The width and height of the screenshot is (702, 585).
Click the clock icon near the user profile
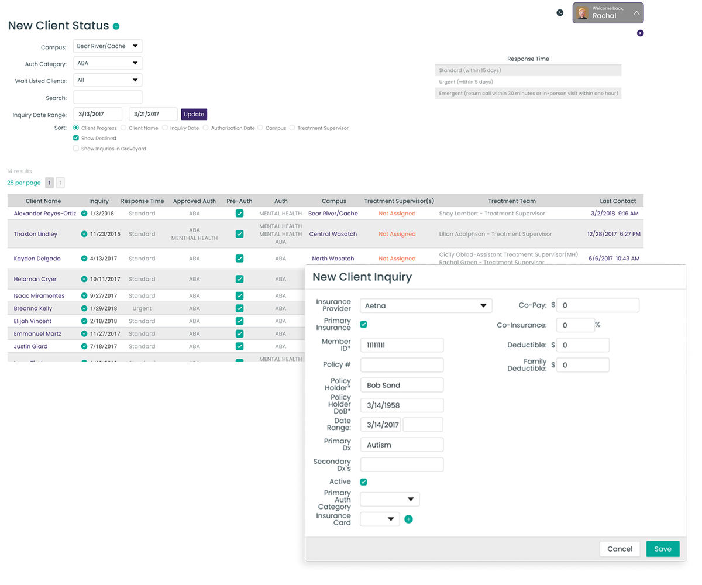click(x=560, y=13)
